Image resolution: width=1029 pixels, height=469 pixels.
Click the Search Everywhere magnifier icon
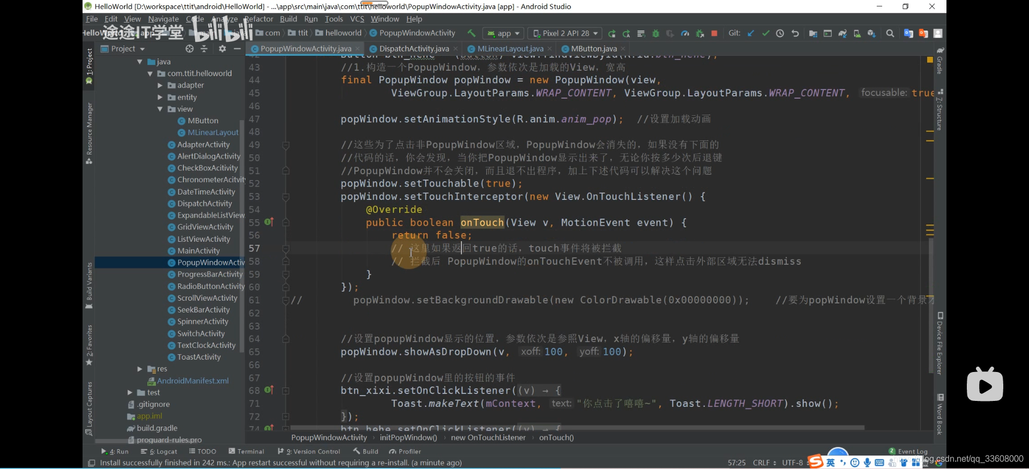click(890, 33)
